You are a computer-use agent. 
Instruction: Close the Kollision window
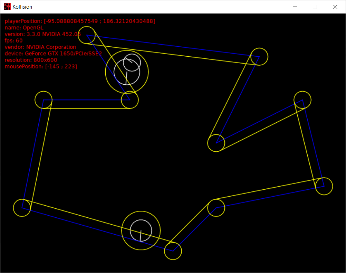[x=335, y=7]
